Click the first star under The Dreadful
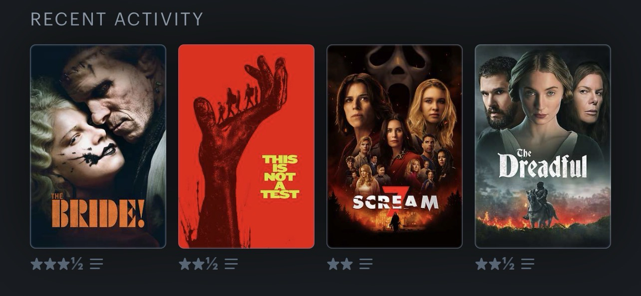 [x=482, y=264]
